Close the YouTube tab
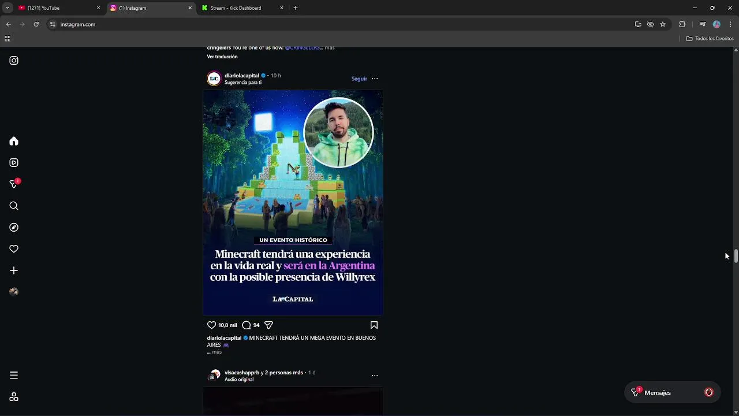 (98, 8)
